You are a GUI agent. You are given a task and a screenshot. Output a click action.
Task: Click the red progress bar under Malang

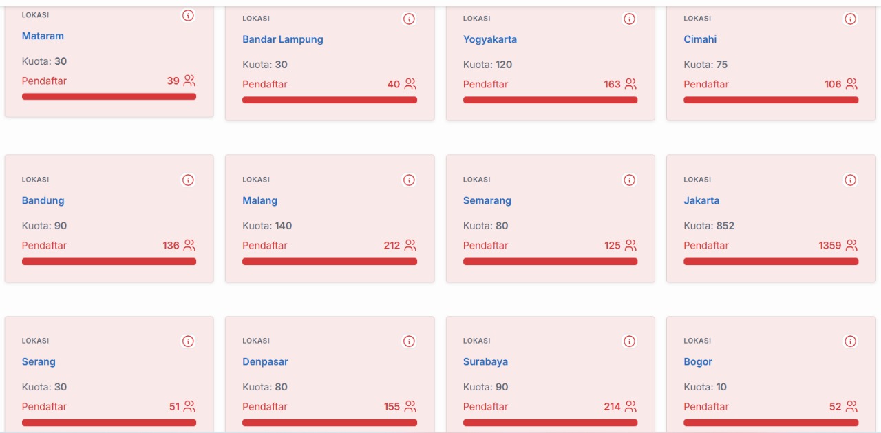330,262
